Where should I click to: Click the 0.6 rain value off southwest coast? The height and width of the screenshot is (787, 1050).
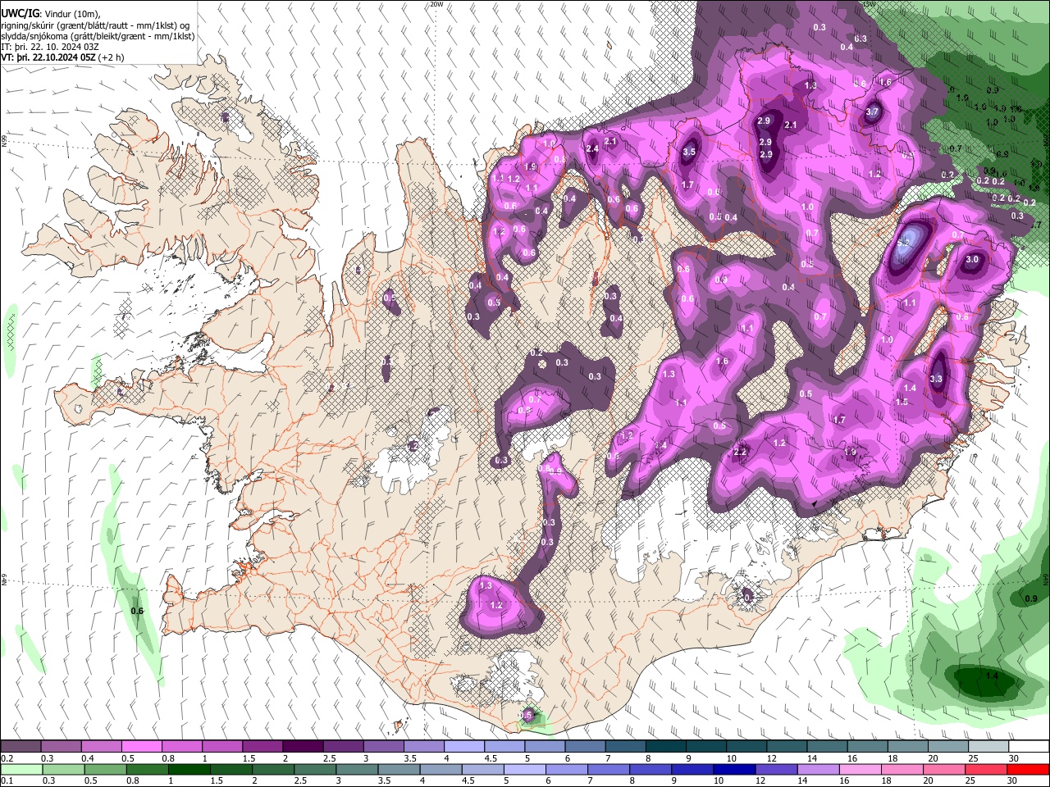click(x=137, y=611)
